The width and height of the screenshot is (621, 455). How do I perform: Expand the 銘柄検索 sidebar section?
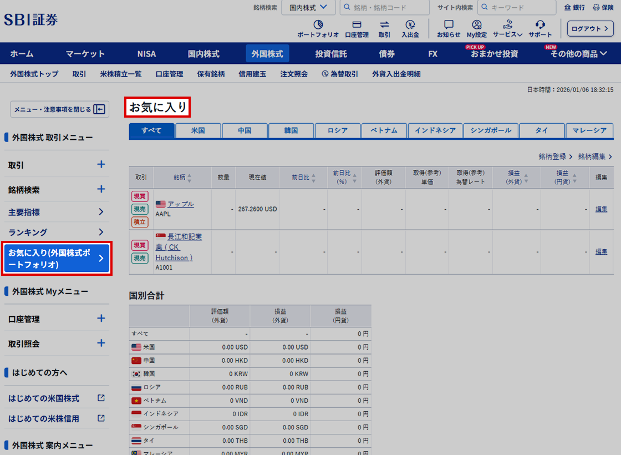point(101,189)
